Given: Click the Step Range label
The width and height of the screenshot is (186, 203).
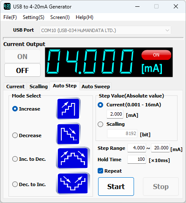Looking at the screenshot, I should pyautogui.click(x=111, y=148).
